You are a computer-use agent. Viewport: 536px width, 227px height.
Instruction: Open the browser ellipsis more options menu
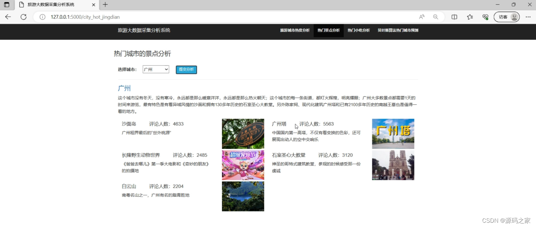tap(528, 17)
